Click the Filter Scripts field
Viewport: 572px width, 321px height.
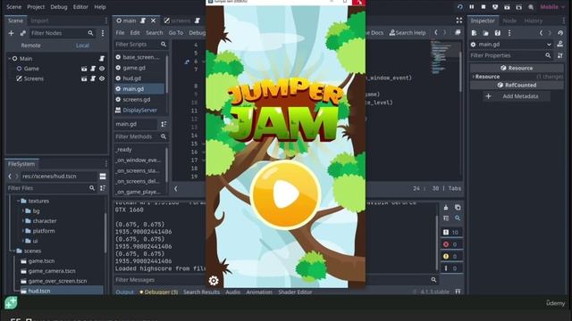[x=140, y=45]
